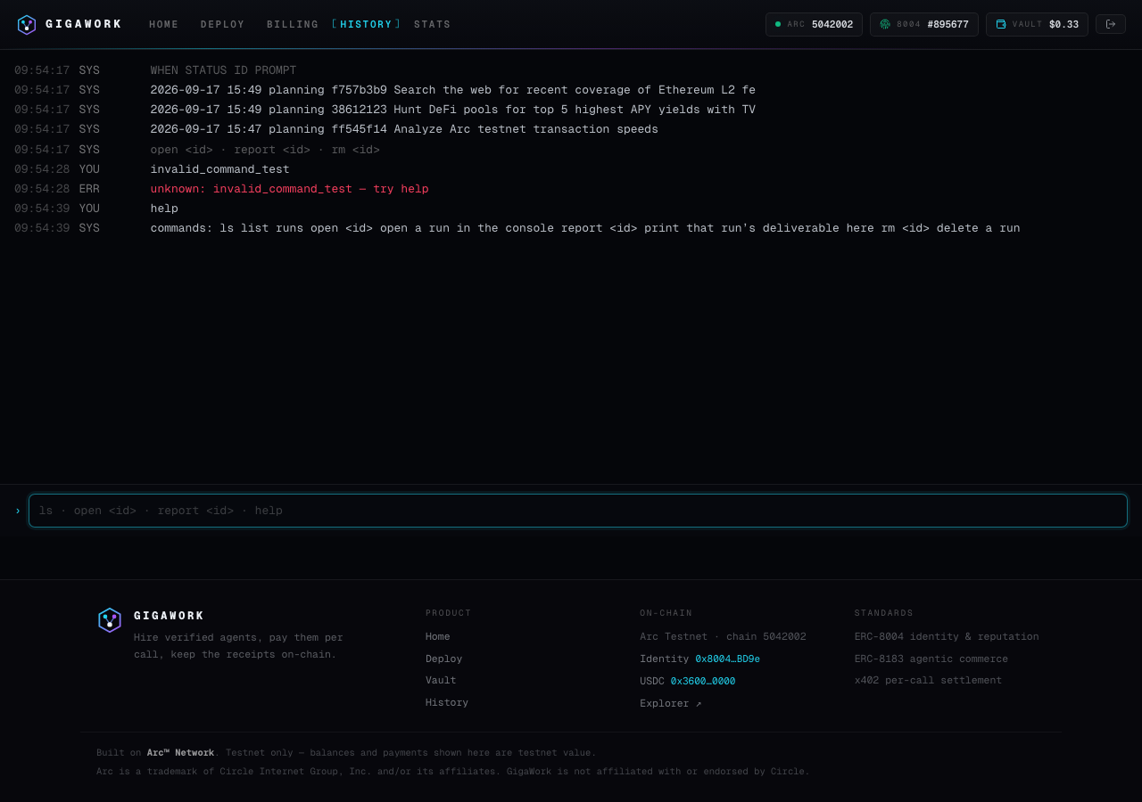Go to the HOME tab in the top navigation
Viewport: 1142px width, 802px height.
164,25
